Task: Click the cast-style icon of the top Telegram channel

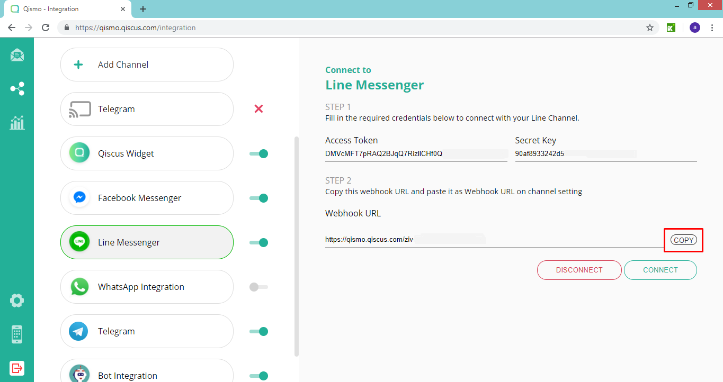Action: [x=79, y=109]
